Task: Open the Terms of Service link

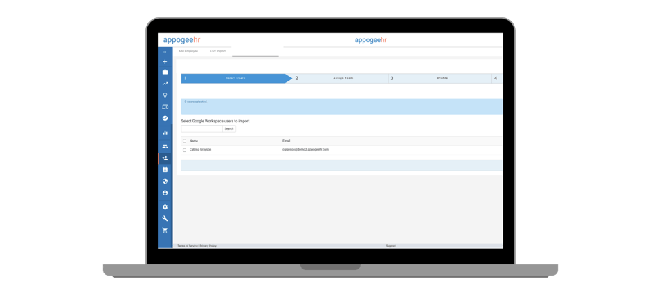Action: point(188,246)
